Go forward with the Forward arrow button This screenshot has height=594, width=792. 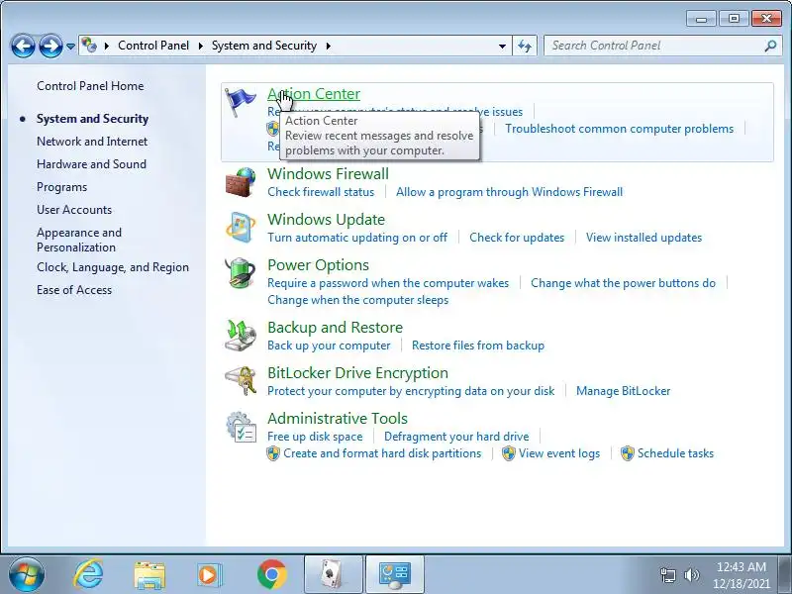[51, 46]
